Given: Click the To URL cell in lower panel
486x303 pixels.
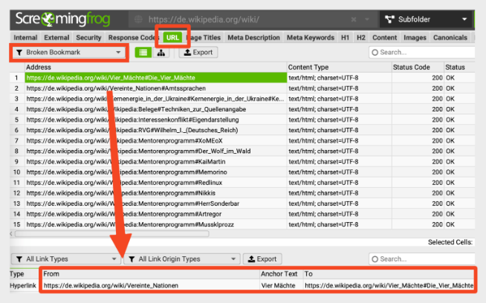Looking at the screenshot, I should (389, 286).
